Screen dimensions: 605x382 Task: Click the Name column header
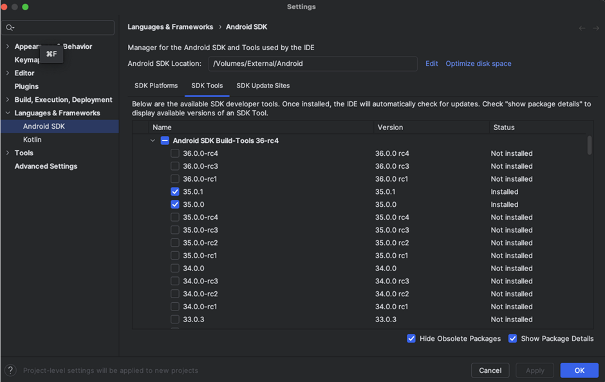[x=261, y=128]
